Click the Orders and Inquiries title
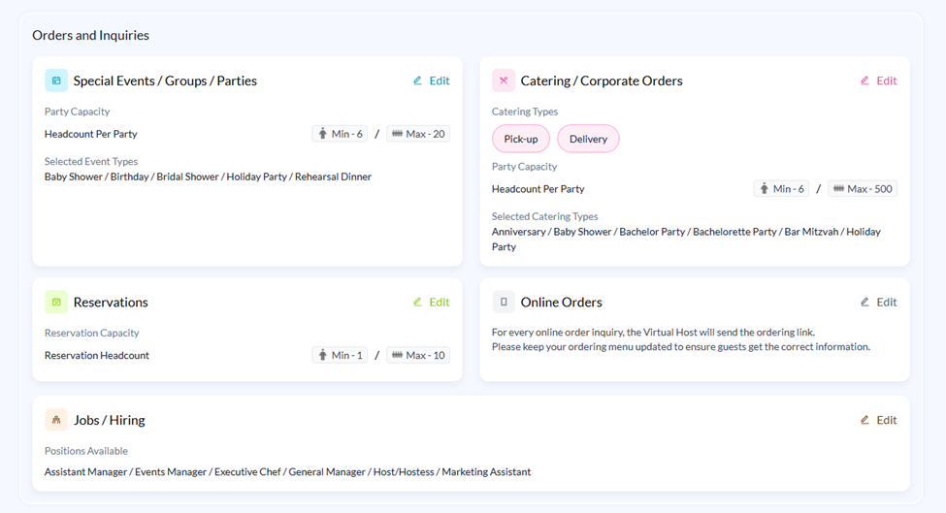This screenshot has height=513, width=946. pos(90,35)
